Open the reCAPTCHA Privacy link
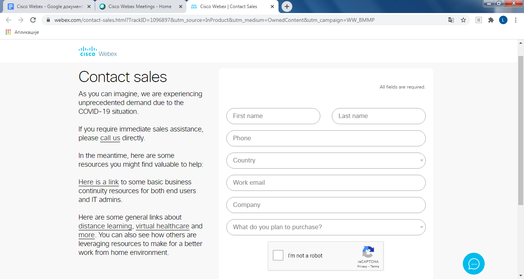Image resolution: width=524 pixels, height=279 pixels. pos(362,266)
